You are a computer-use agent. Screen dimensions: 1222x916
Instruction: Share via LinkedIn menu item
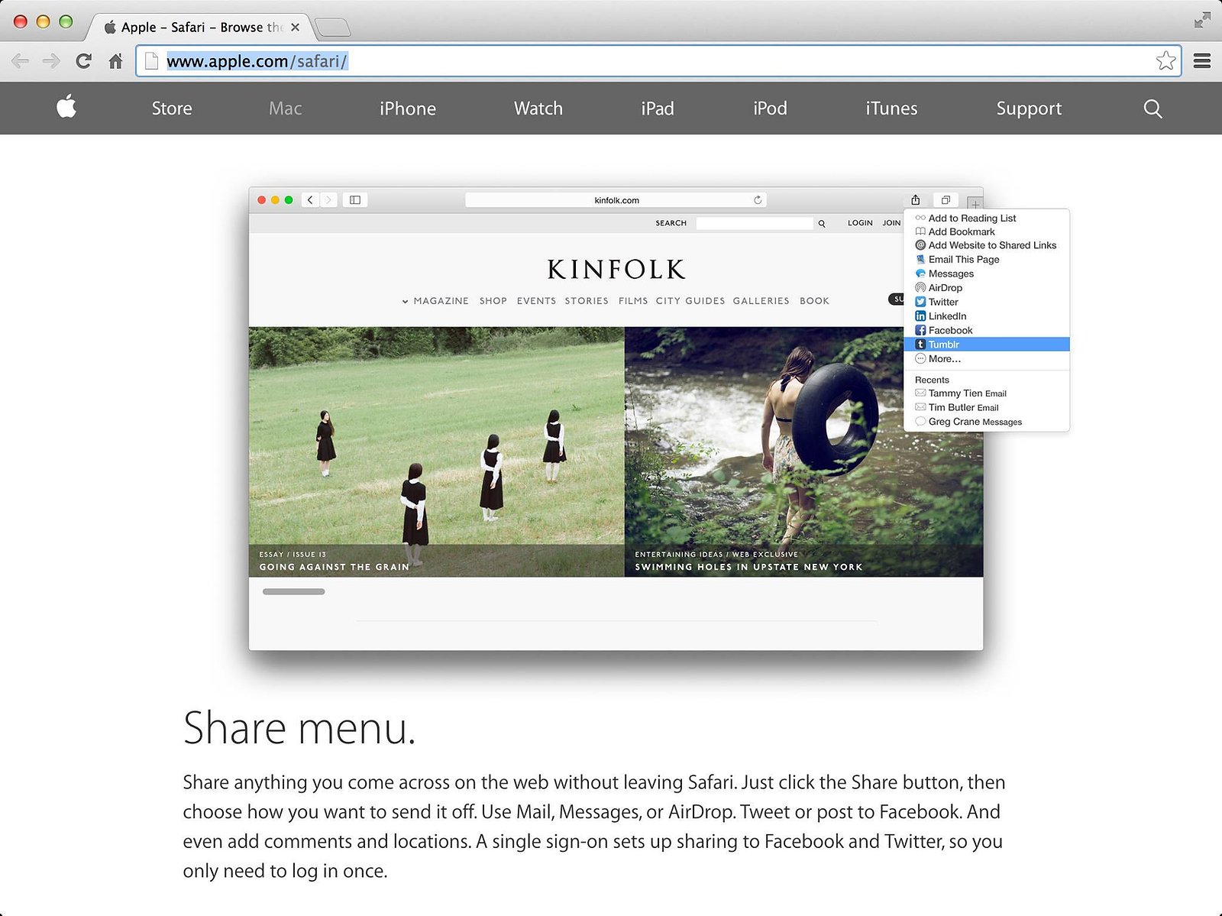point(986,316)
